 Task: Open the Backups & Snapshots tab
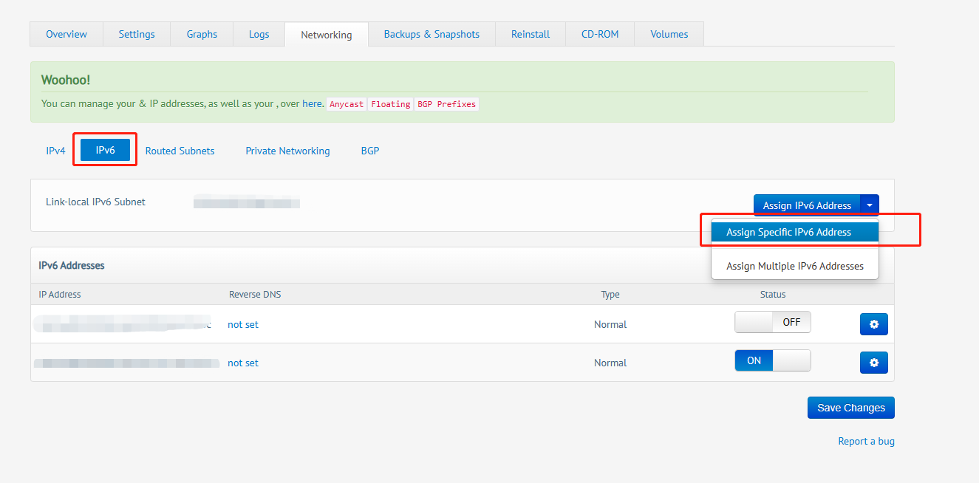(x=431, y=34)
